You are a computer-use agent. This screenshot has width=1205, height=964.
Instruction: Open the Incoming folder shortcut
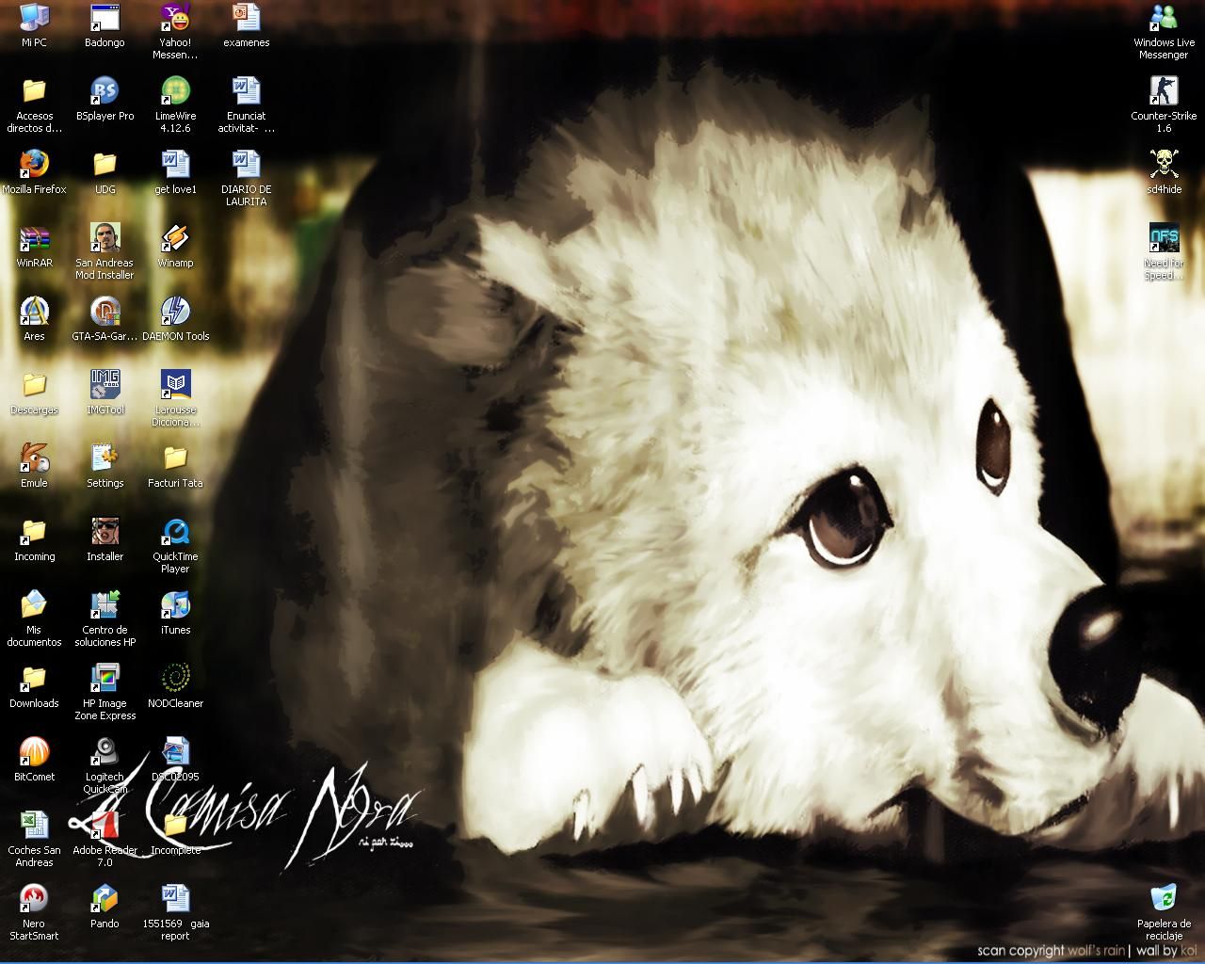tap(34, 531)
